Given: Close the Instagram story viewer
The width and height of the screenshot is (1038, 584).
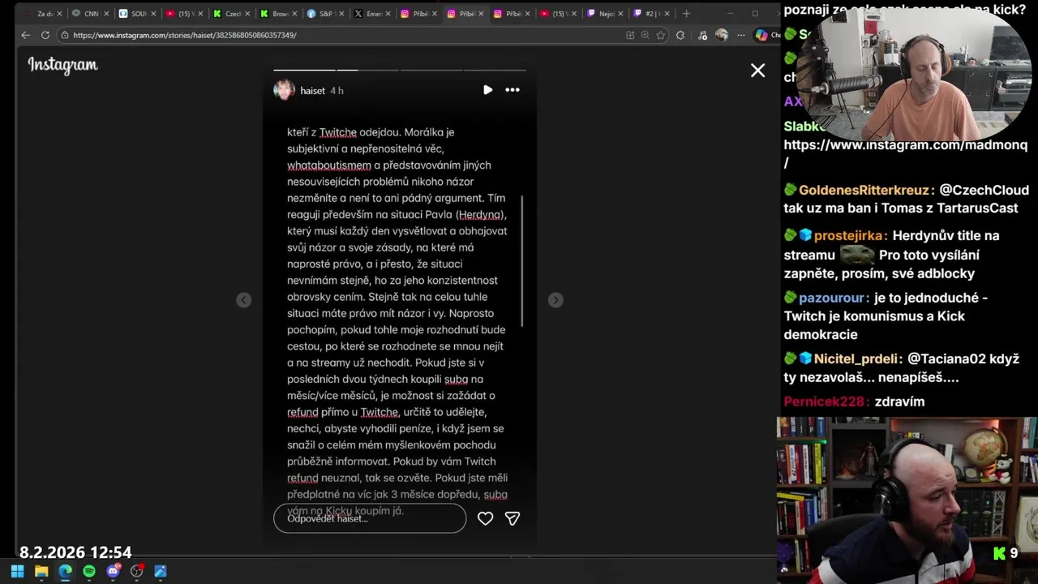Looking at the screenshot, I should pyautogui.click(x=757, y=71).
